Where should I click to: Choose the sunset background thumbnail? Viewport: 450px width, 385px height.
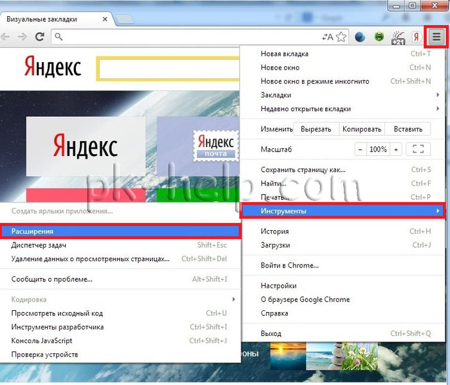tap(288, 356)
